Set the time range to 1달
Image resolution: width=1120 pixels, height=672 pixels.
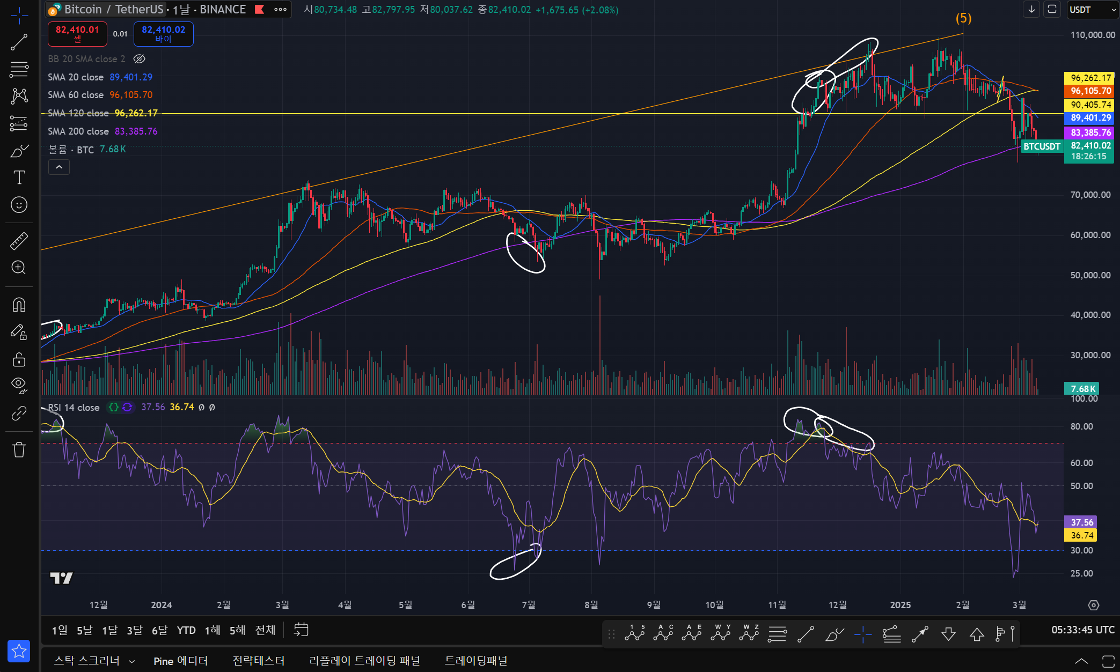coord(109,630)
